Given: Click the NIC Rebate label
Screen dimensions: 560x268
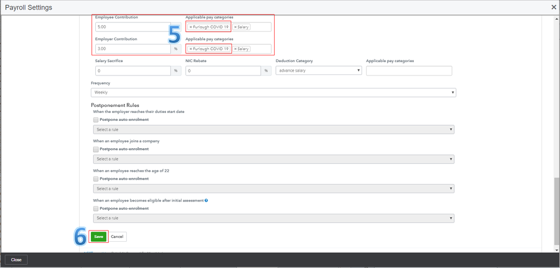Looking at the screenshot, I should click(x=196, y=61).
